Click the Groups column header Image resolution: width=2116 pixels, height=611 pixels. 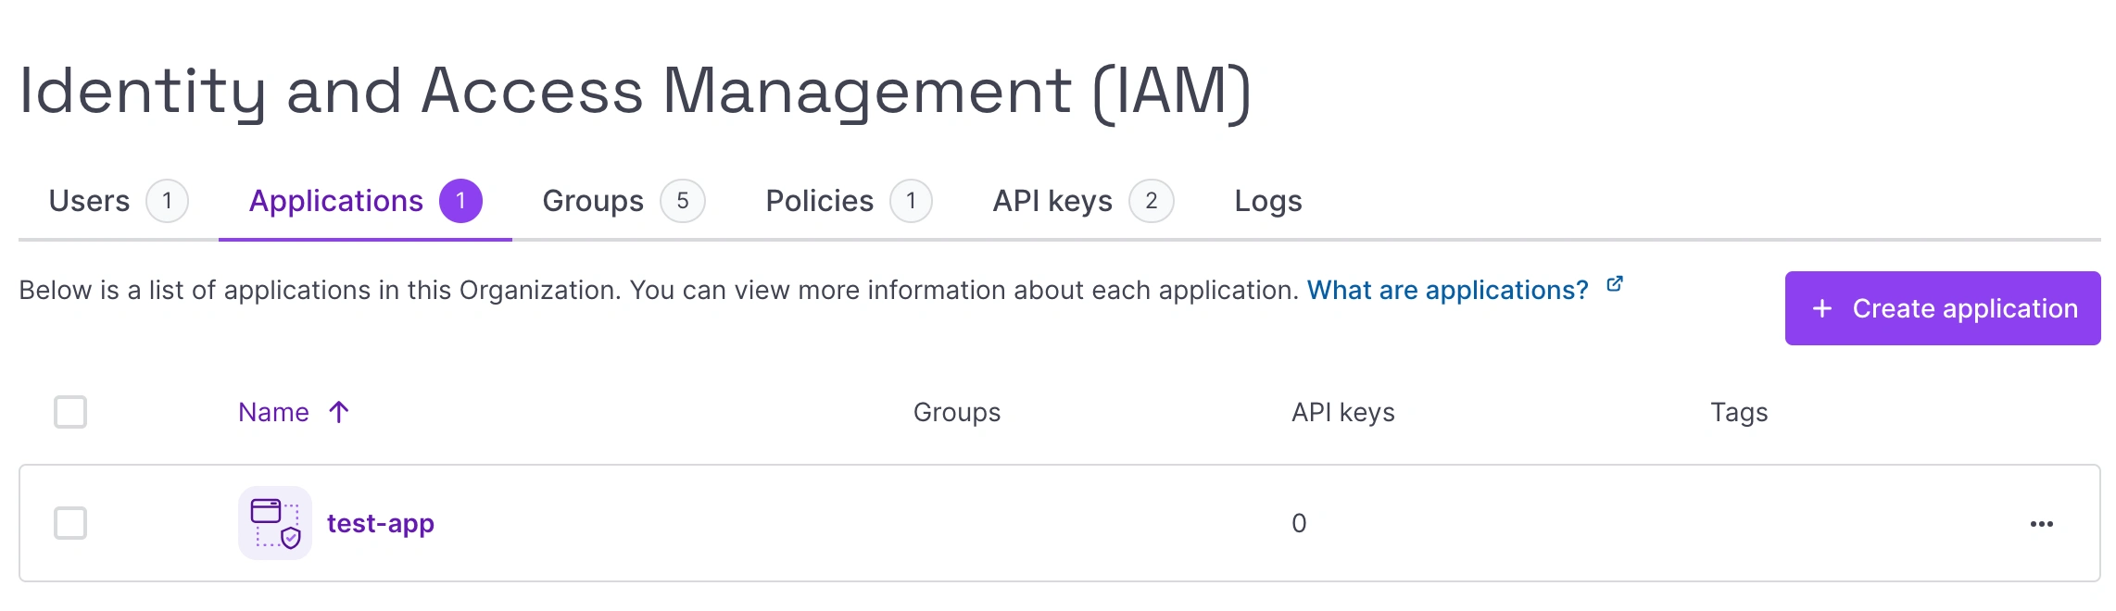click(956, 412)
